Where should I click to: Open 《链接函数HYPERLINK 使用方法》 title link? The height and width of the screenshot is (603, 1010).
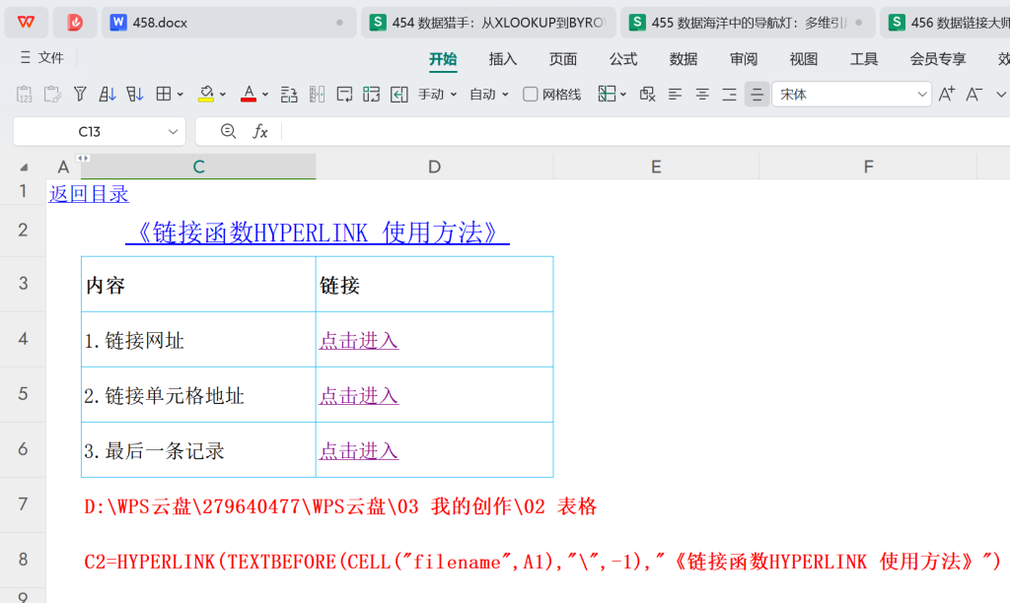(x=318, y=233)
